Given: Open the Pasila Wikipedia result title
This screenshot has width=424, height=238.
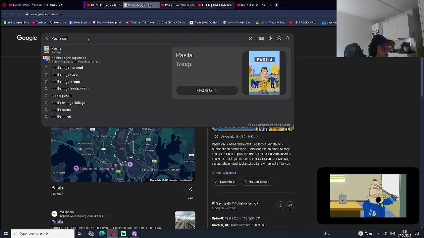Looking at the screenshot, I should [x=57, y=222].
